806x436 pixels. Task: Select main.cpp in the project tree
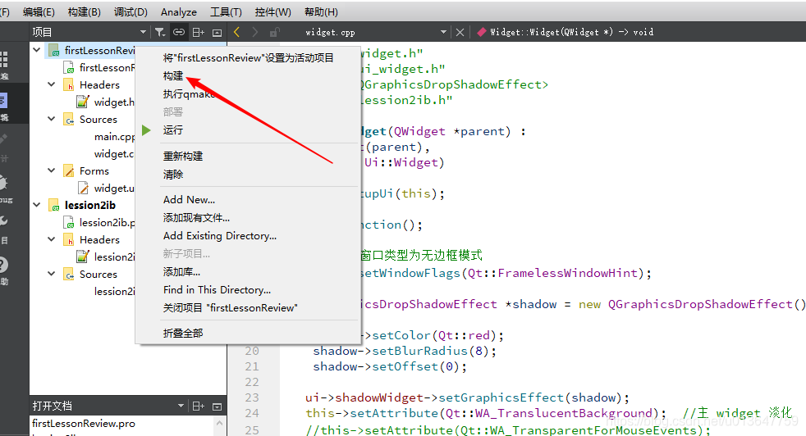tap(114, 137)
